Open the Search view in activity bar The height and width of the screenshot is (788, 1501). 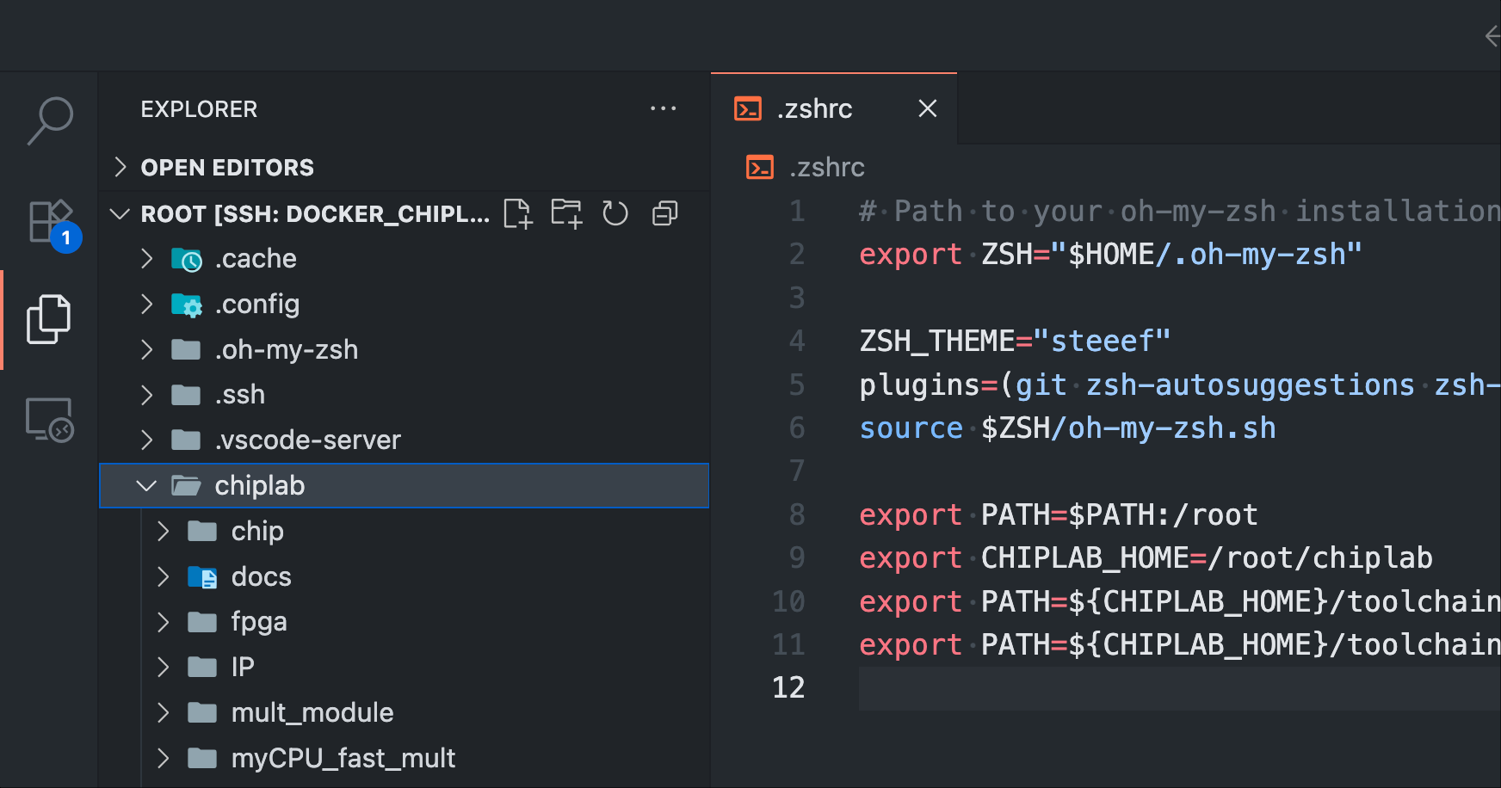point(49,120)
